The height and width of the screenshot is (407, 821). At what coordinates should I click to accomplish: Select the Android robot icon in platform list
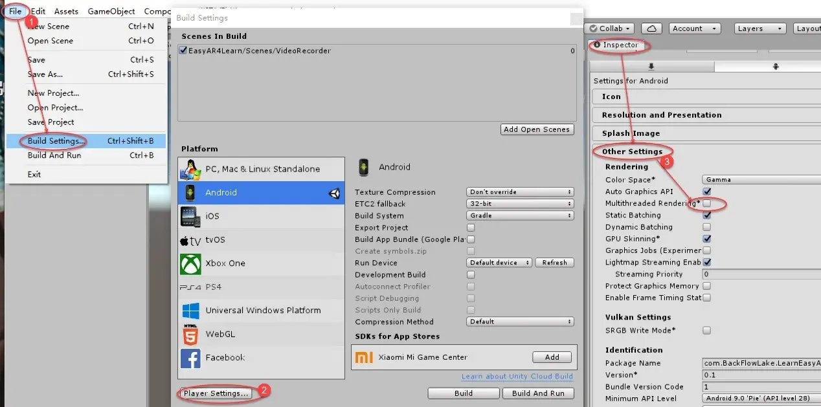(x=190, y=193)
